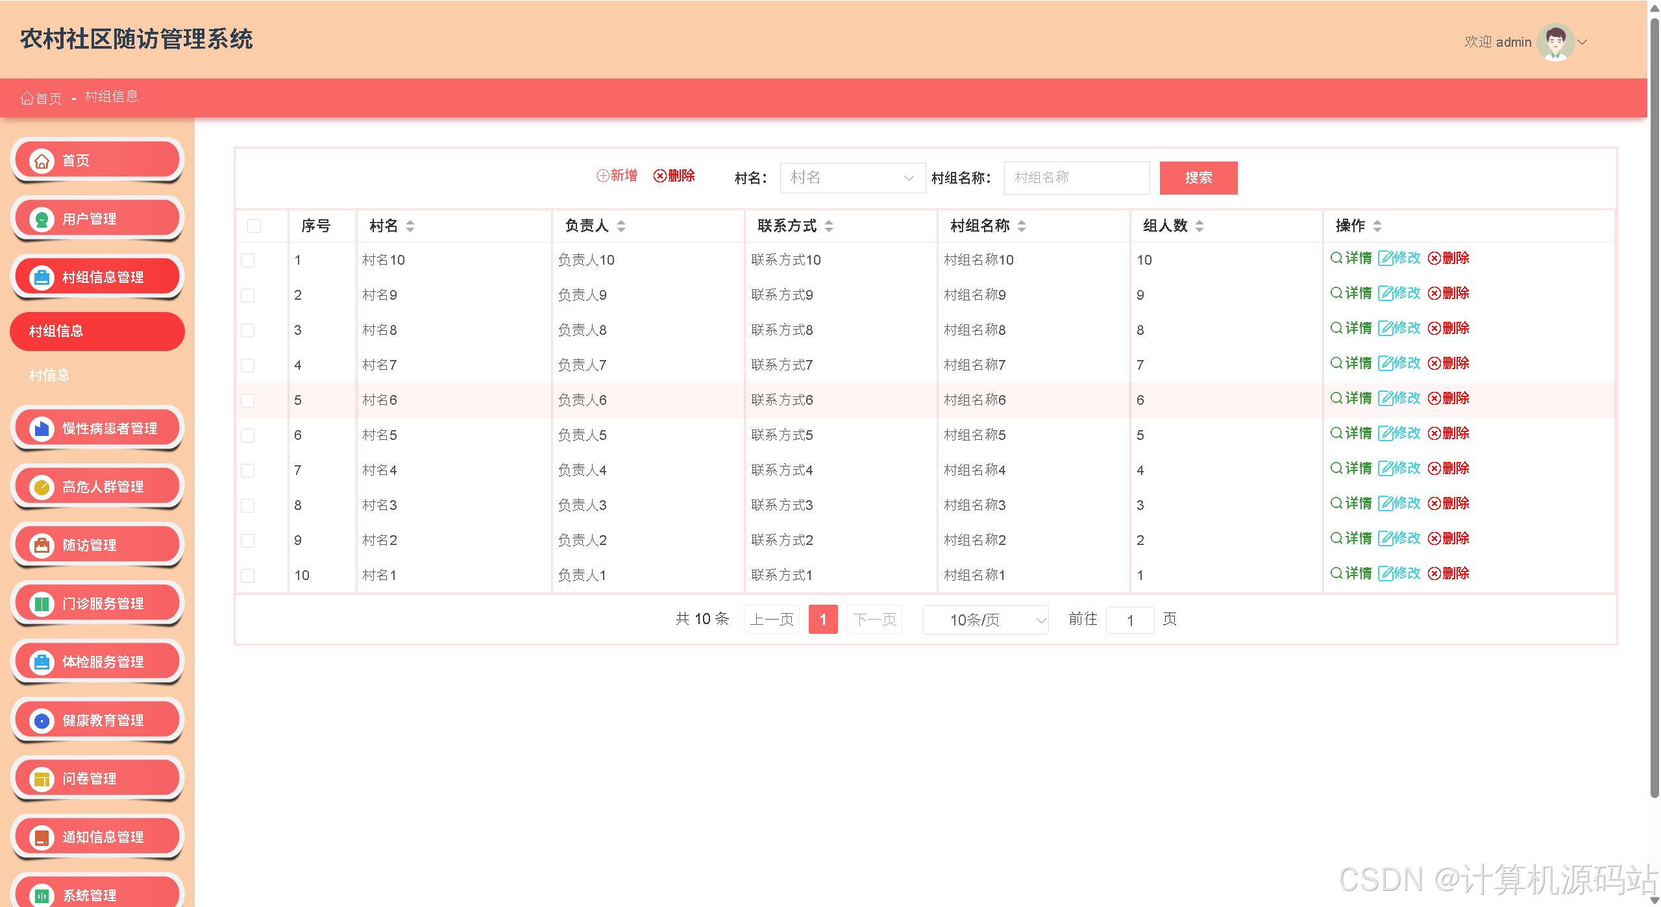This screenshot has height=907, width=1661.
Task: Click the 操作 column sort arrows
Action: [x=1377, y=226]
